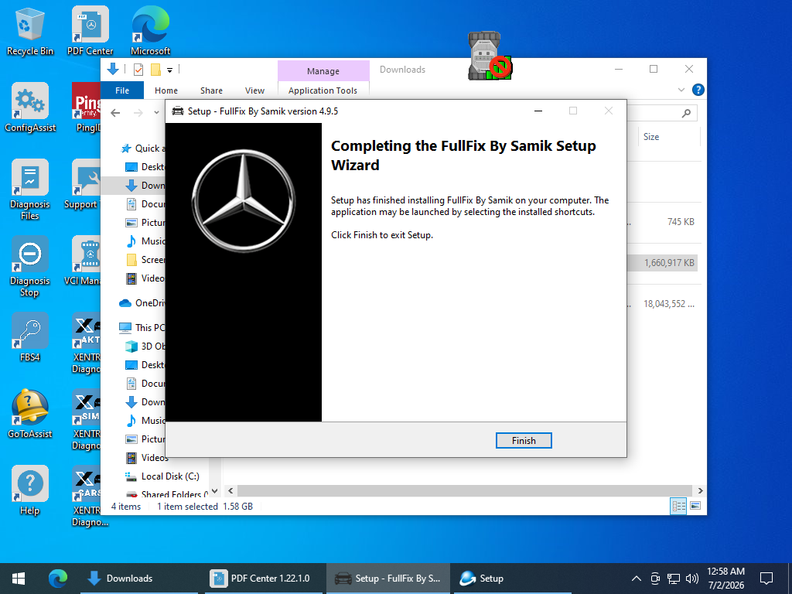Screen dimensions: 792x594
Task: Click the New Folder quick access icon
Action: click(155, 69)
